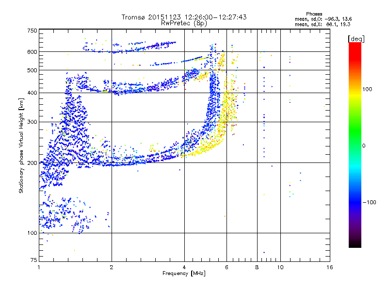
Task: Click the colorbar tick label '-100'
Action: coord(369,202)
